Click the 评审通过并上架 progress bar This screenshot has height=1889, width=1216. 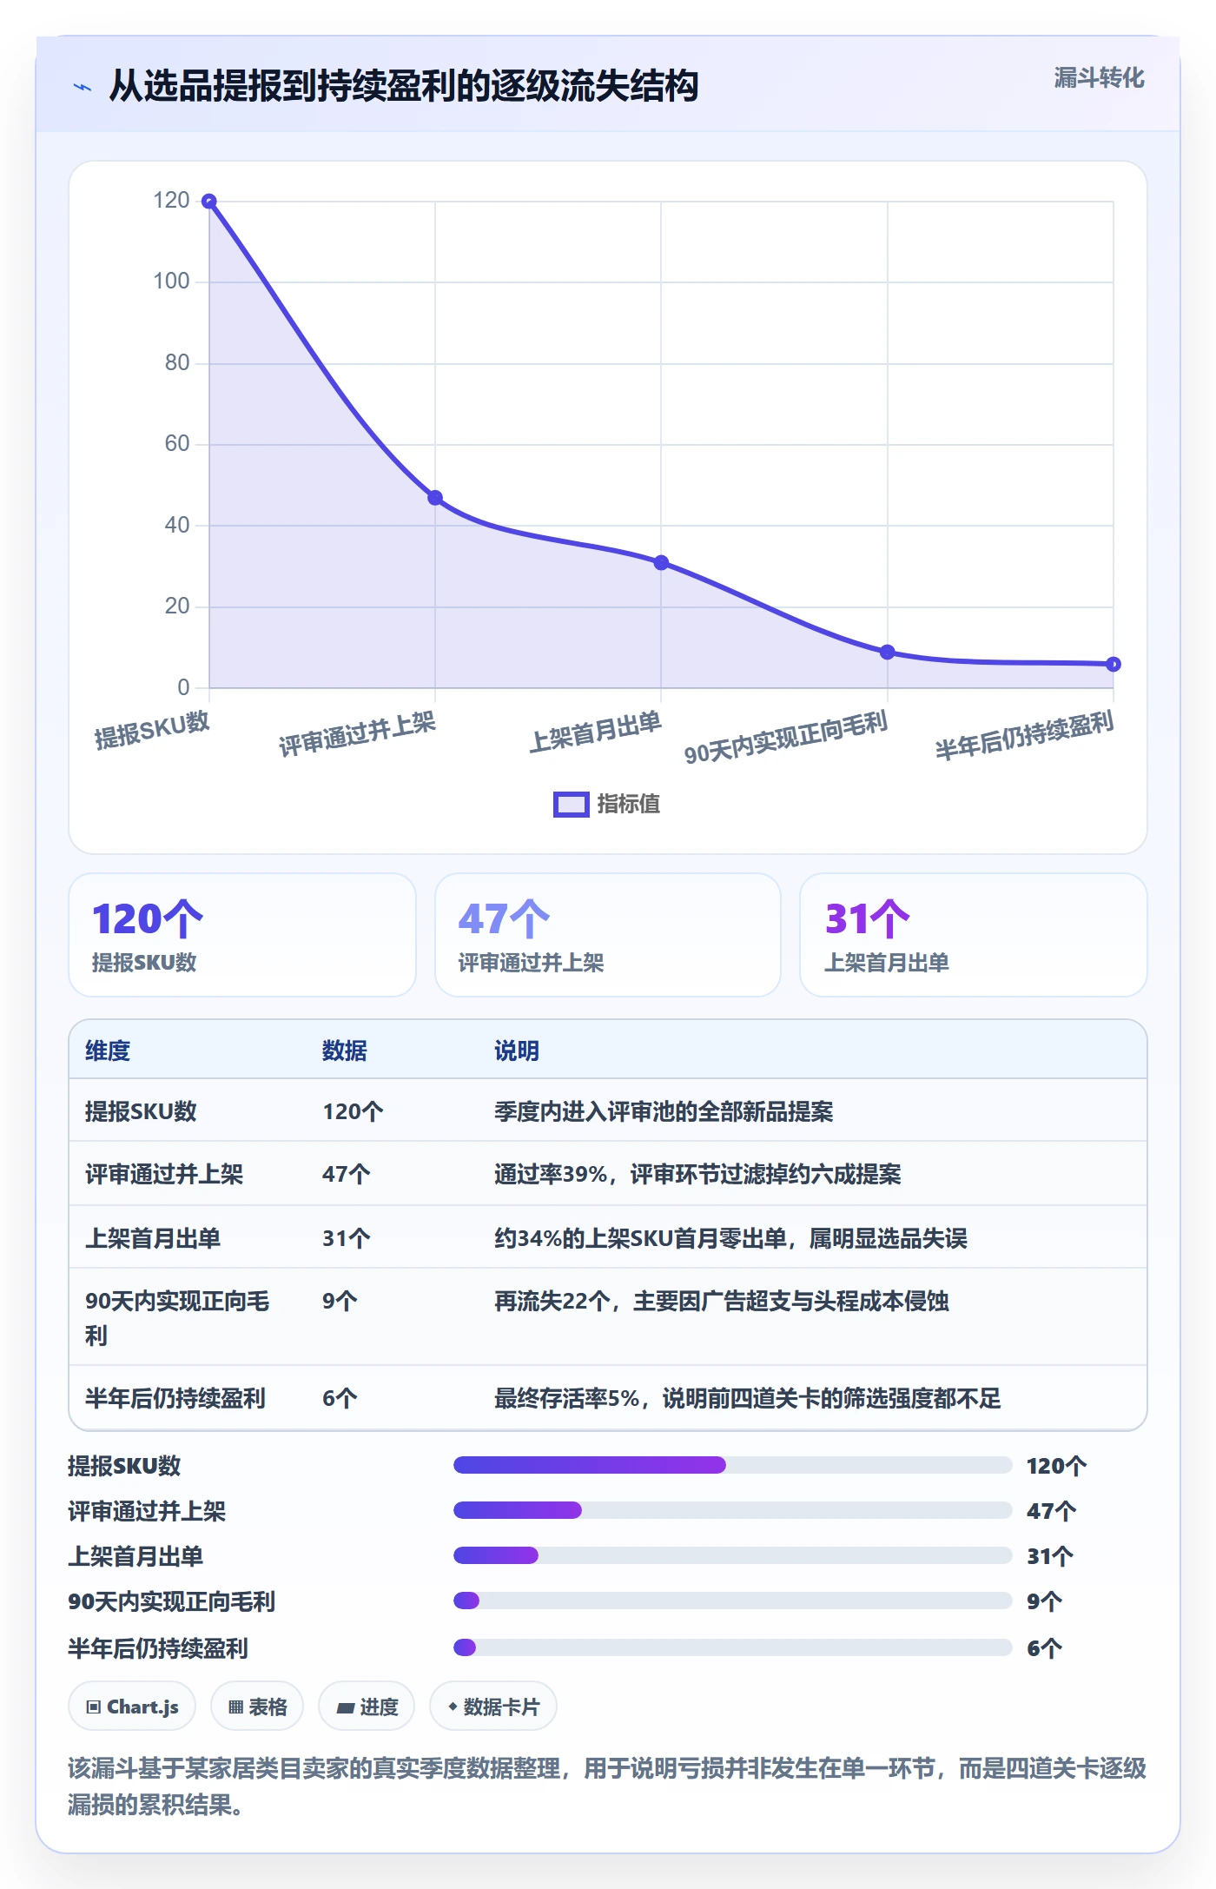[733, 1510]
